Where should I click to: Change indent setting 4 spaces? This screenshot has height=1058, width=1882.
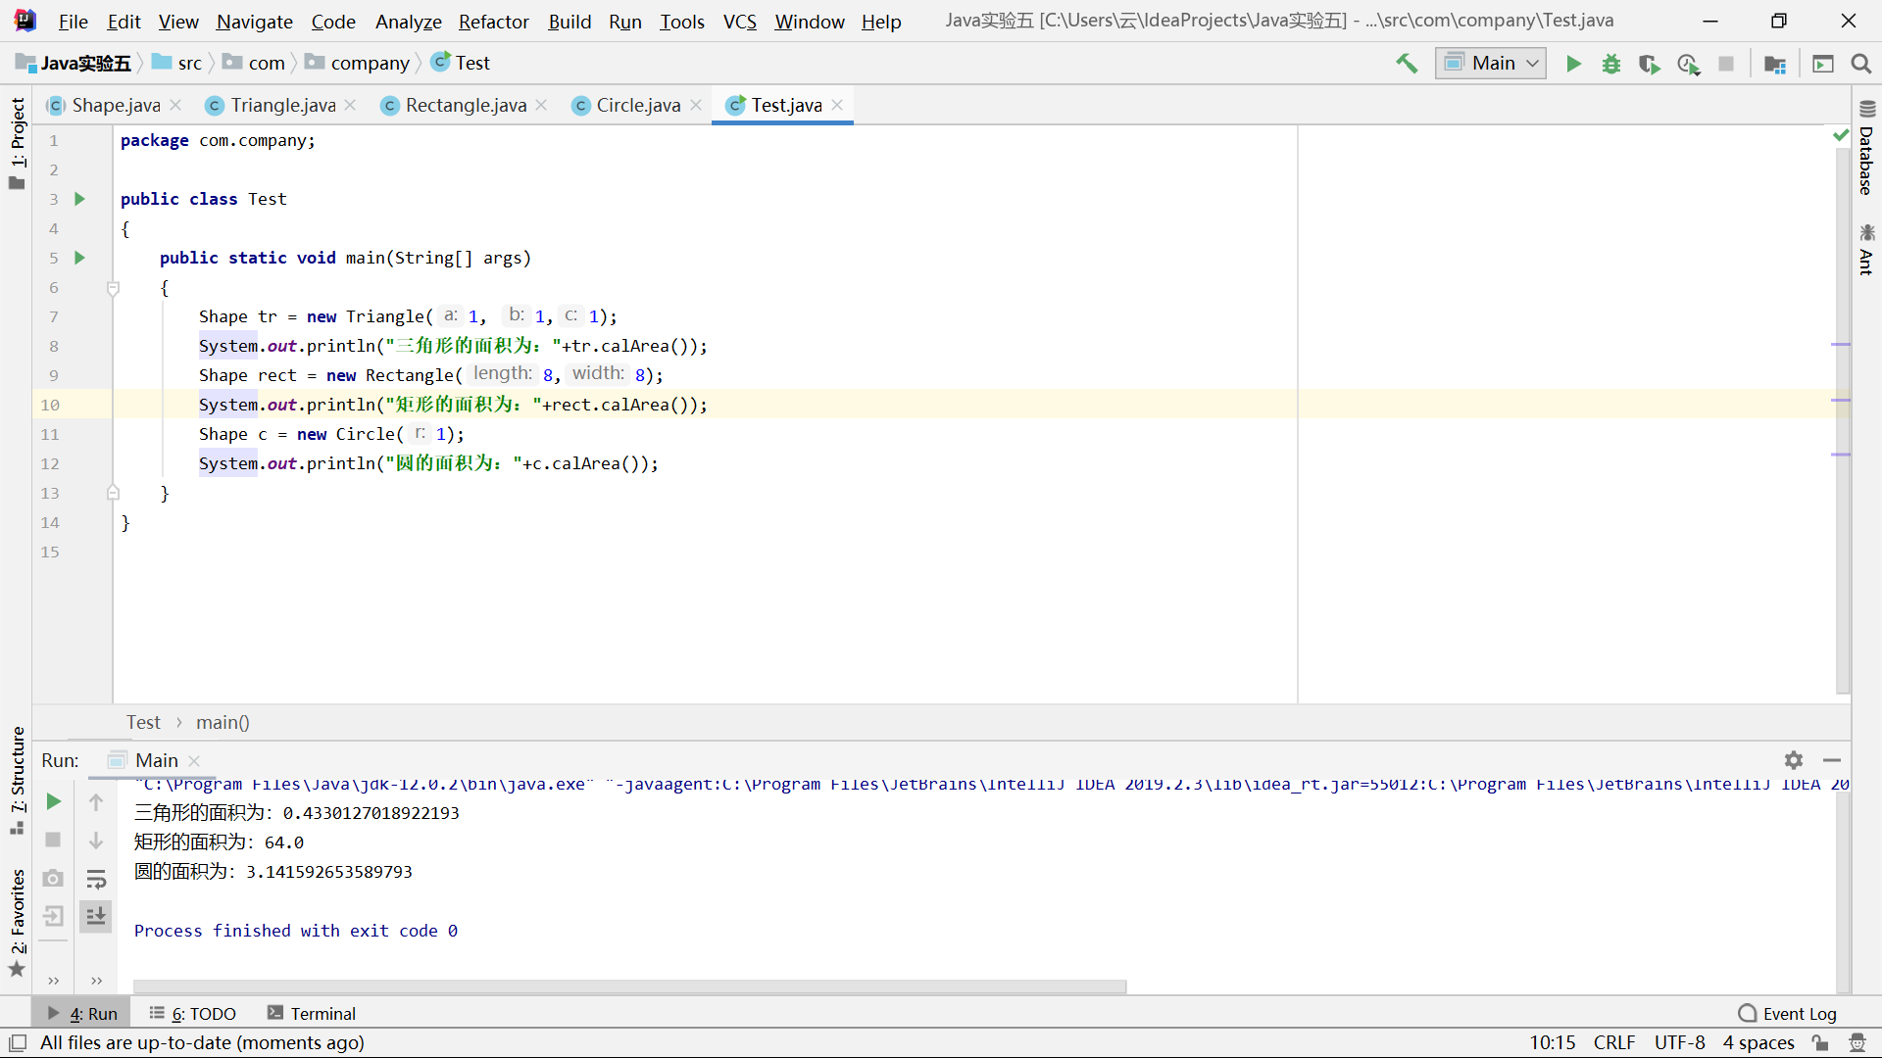[1758, 1042]
